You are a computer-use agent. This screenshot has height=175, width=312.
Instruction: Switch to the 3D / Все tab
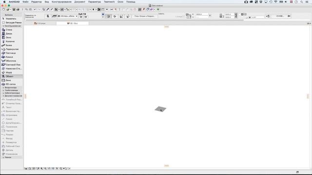point(73,23)
